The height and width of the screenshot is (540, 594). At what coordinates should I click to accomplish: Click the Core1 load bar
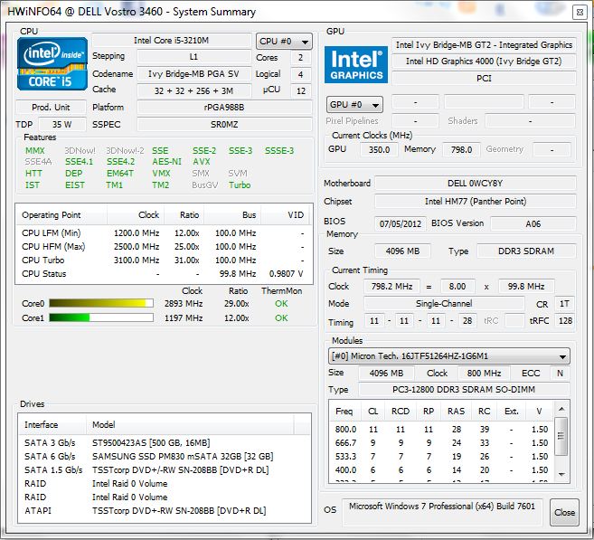[101, 317]
